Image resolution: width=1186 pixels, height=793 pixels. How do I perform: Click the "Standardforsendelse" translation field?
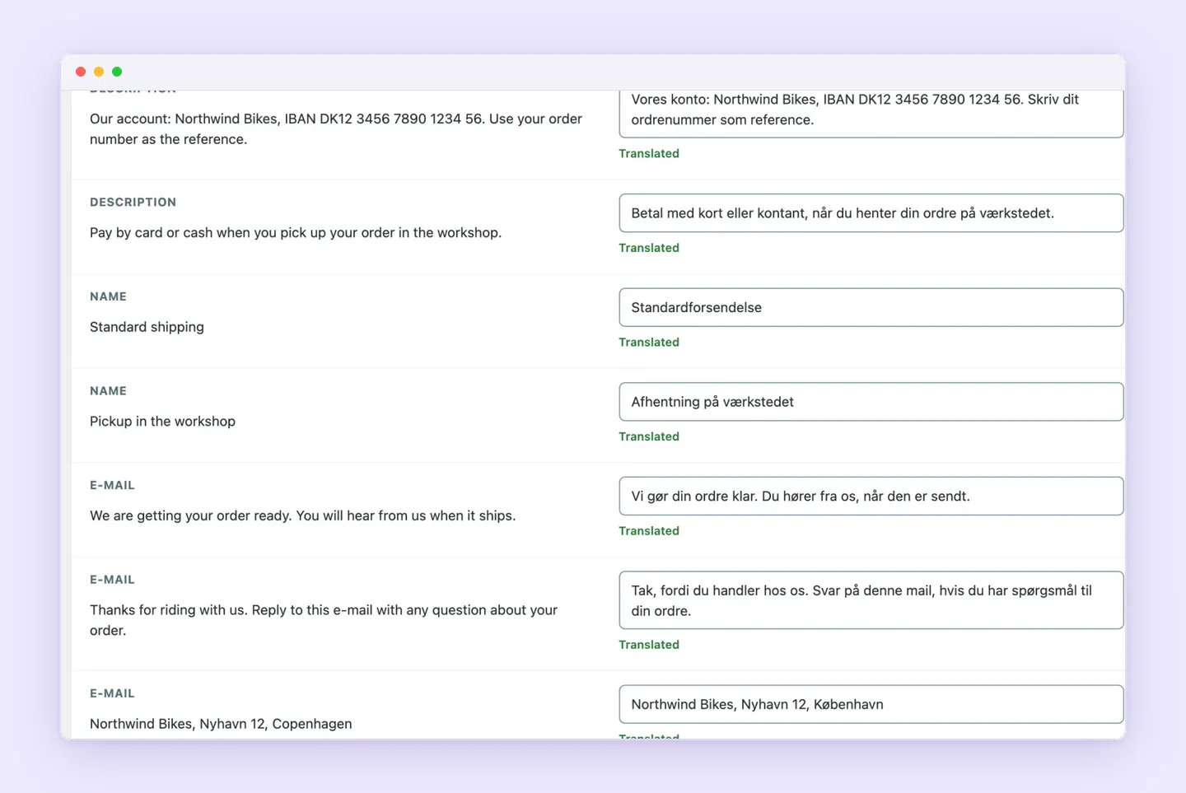(x=871, y=307)
